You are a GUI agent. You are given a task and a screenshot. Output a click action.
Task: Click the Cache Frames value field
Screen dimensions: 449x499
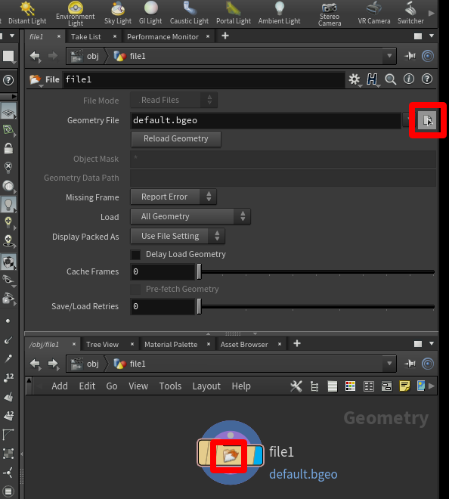tap(163, 271)
